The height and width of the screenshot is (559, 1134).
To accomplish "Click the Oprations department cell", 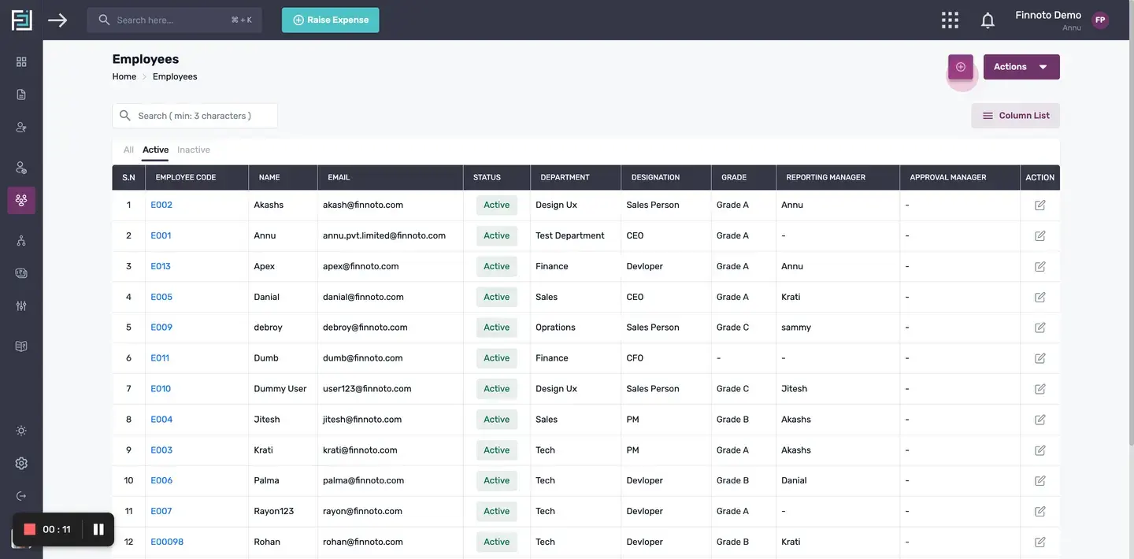I will (555, 328).
